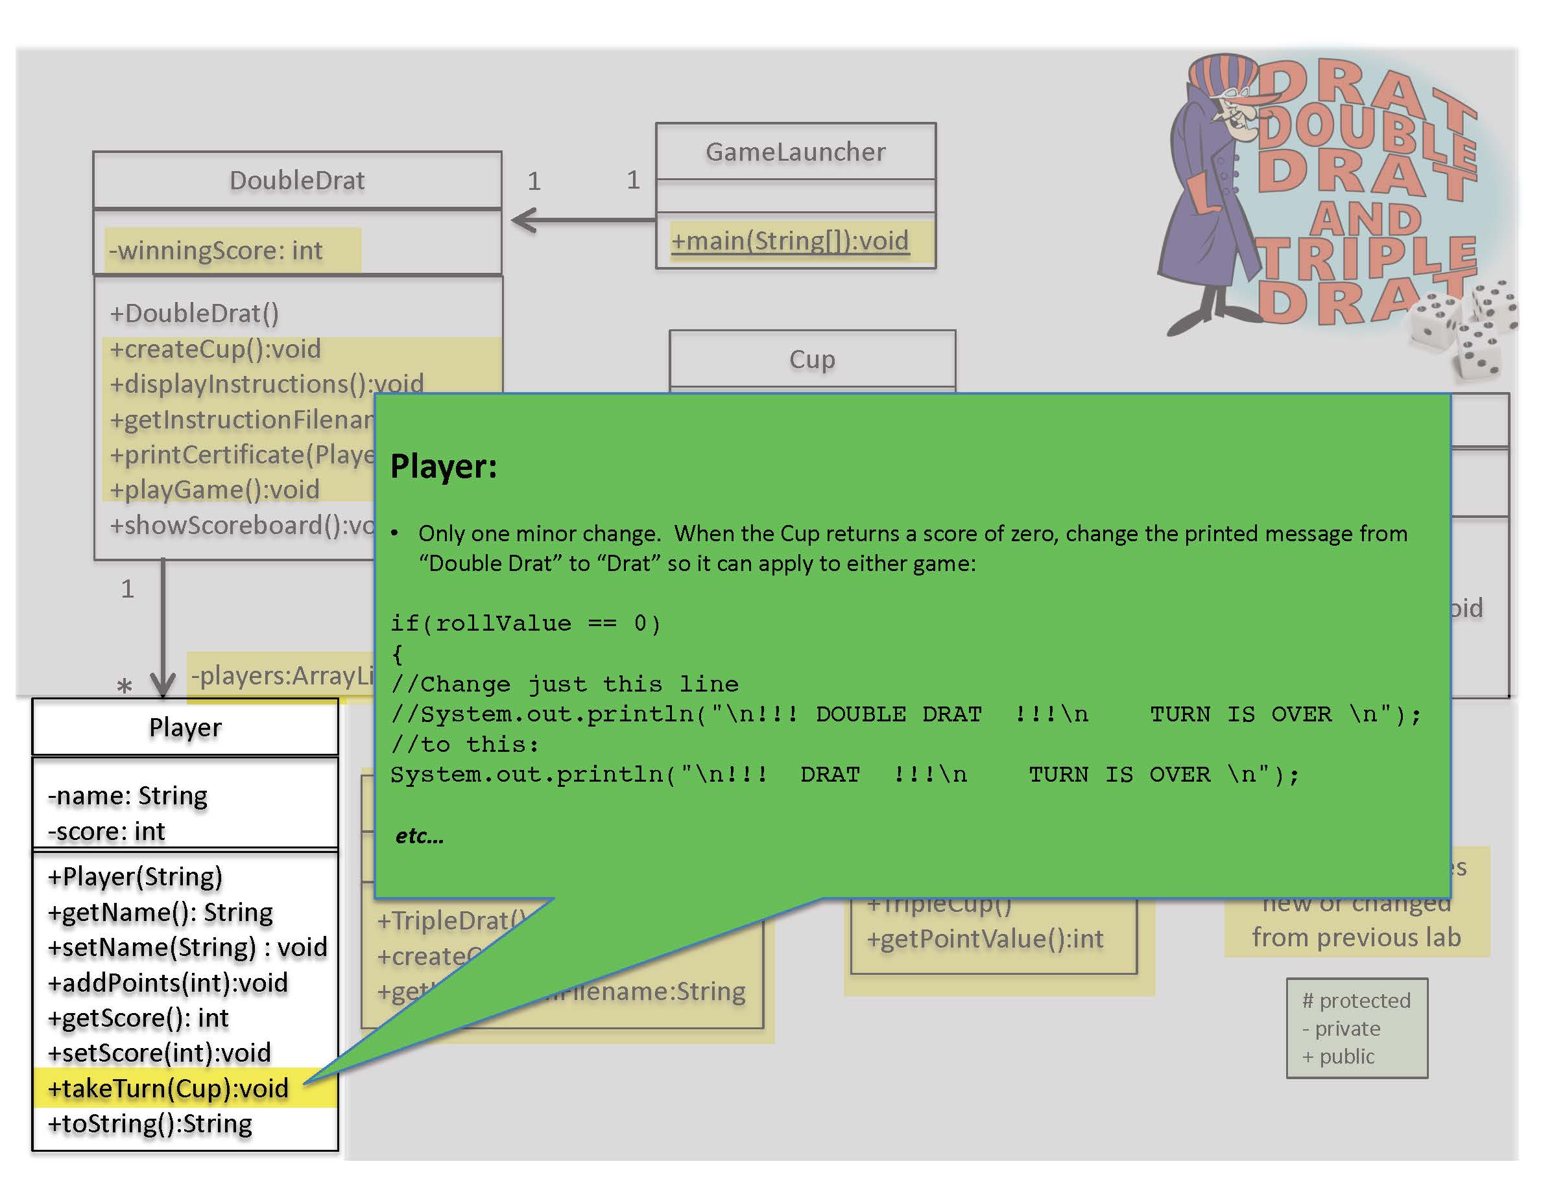This screenshot has width=1541, height=1190.
Task: Click the +addPoints(int):void method
Action: (x=168, y=983)
